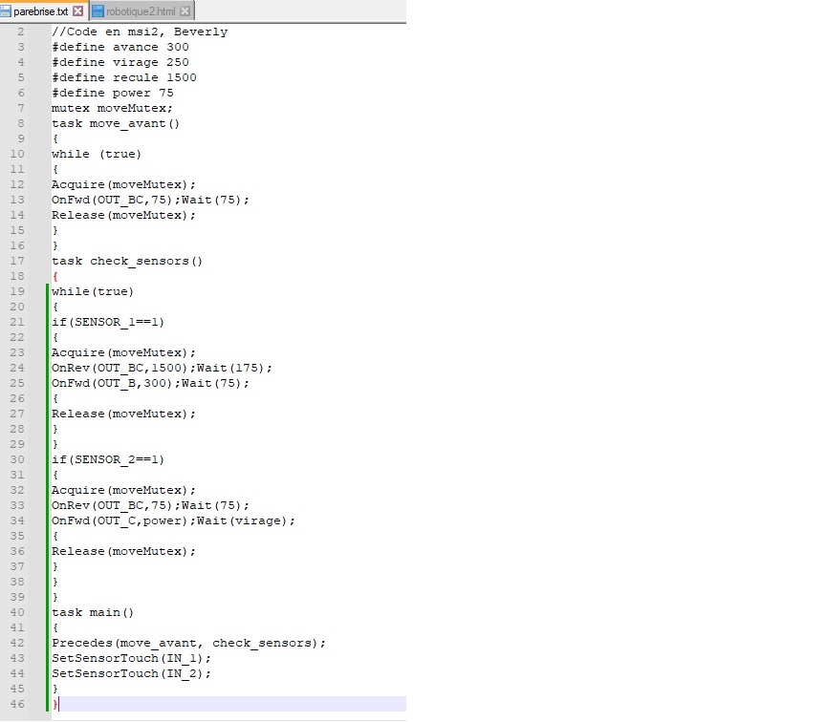Click line '#define virage 250'

120,63
